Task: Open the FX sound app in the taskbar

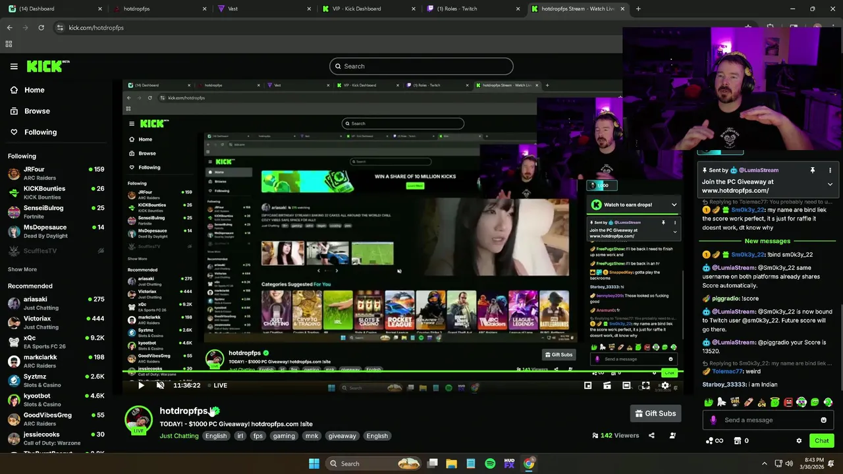Action: pyautogui.click(x=509, y=463)
